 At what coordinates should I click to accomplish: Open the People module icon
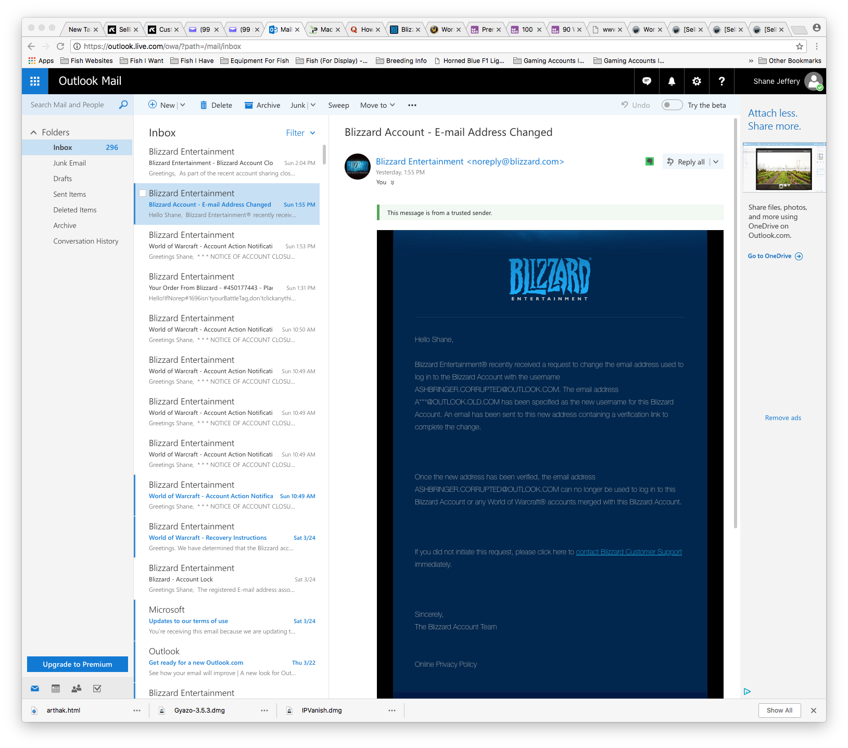coord(77,689)
